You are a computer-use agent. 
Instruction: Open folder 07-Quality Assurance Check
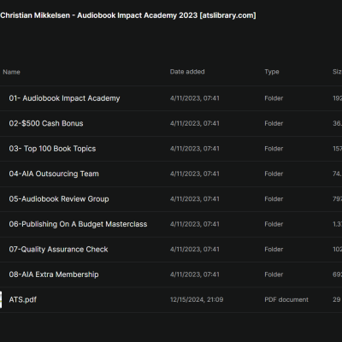click(x=58, y=250)
